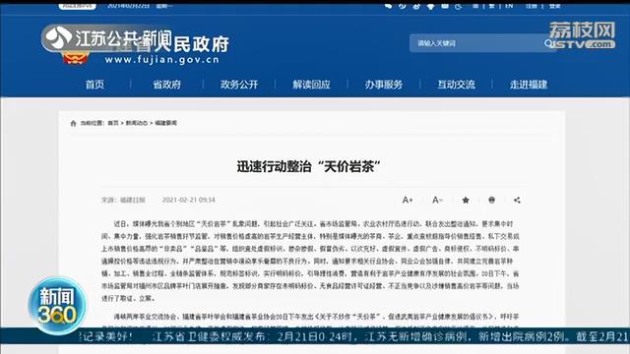Click the article title 迅速行动整治“天价岩茶”
This screenshot has width=630, height=354.
pyautogui.click(x=308, y=166)
